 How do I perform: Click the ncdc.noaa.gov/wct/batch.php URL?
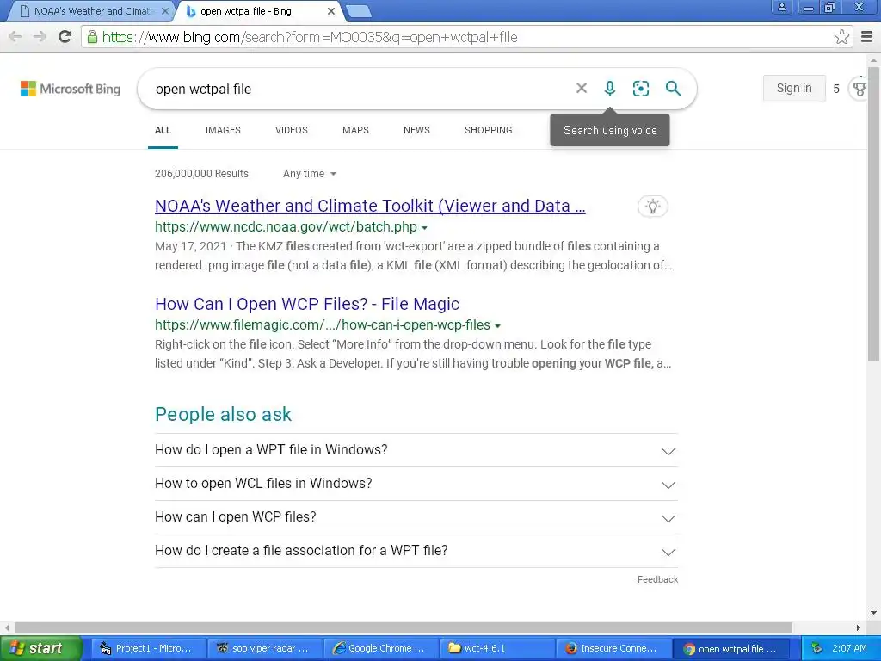tap(286, 226)
